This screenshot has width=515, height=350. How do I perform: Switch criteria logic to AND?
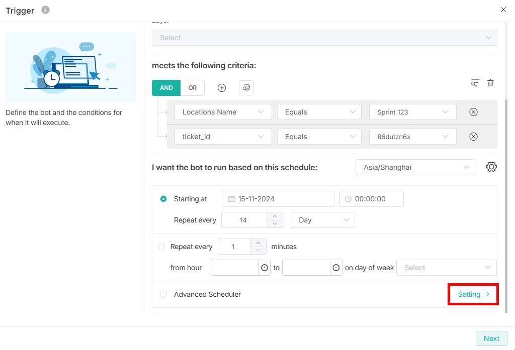tap(166, 88)
